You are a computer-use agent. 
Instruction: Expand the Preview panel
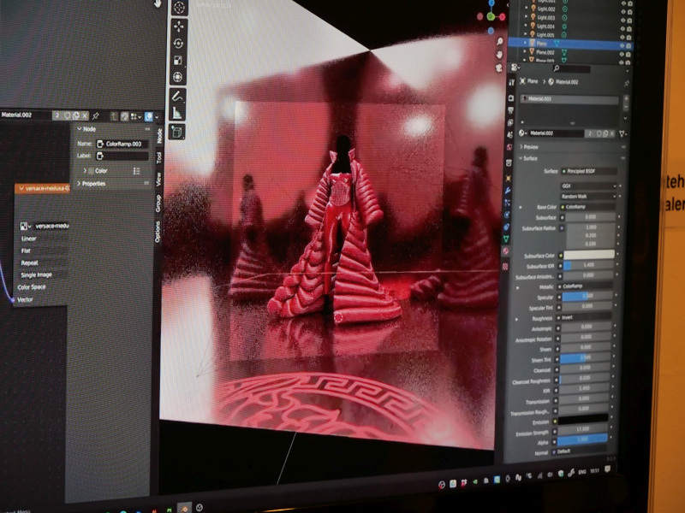pos(529,147)
